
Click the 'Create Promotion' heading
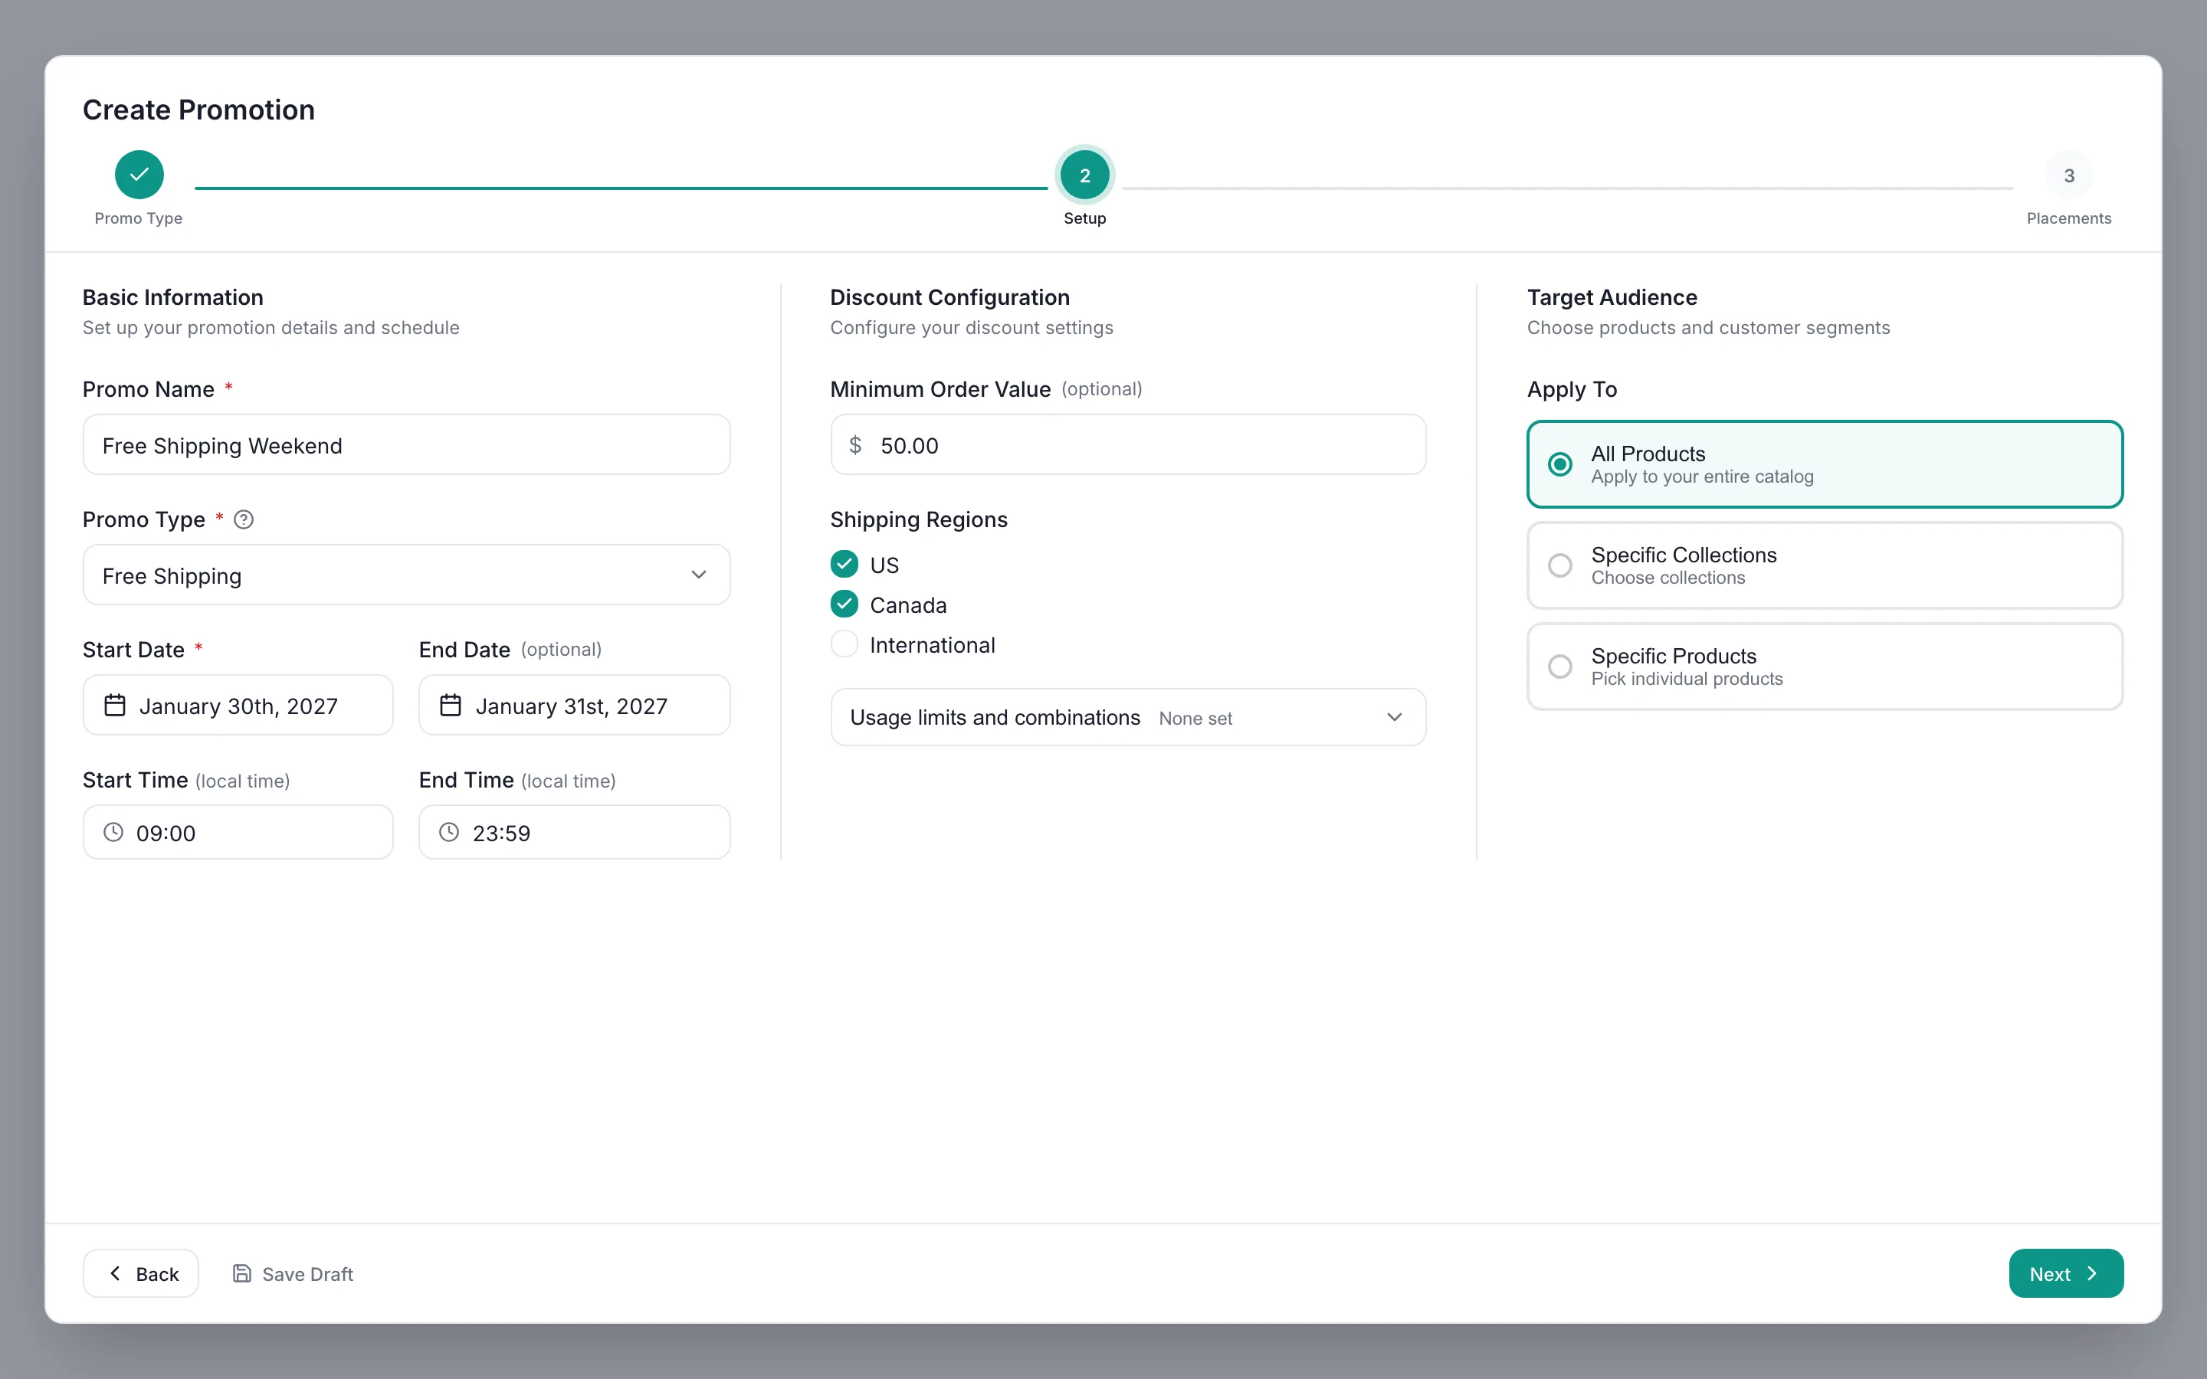198,110
